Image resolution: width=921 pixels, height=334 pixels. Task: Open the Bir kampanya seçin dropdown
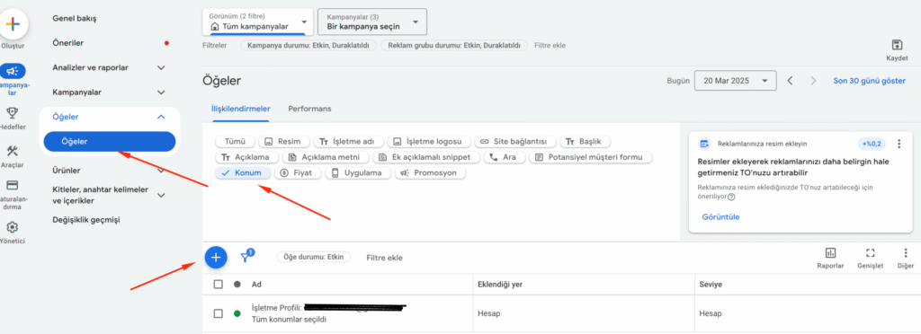click(x=371, y=22)
